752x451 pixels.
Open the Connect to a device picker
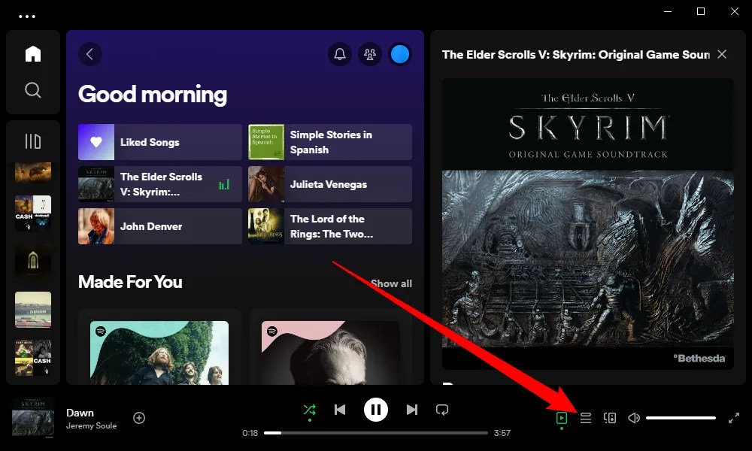point(609,417)
